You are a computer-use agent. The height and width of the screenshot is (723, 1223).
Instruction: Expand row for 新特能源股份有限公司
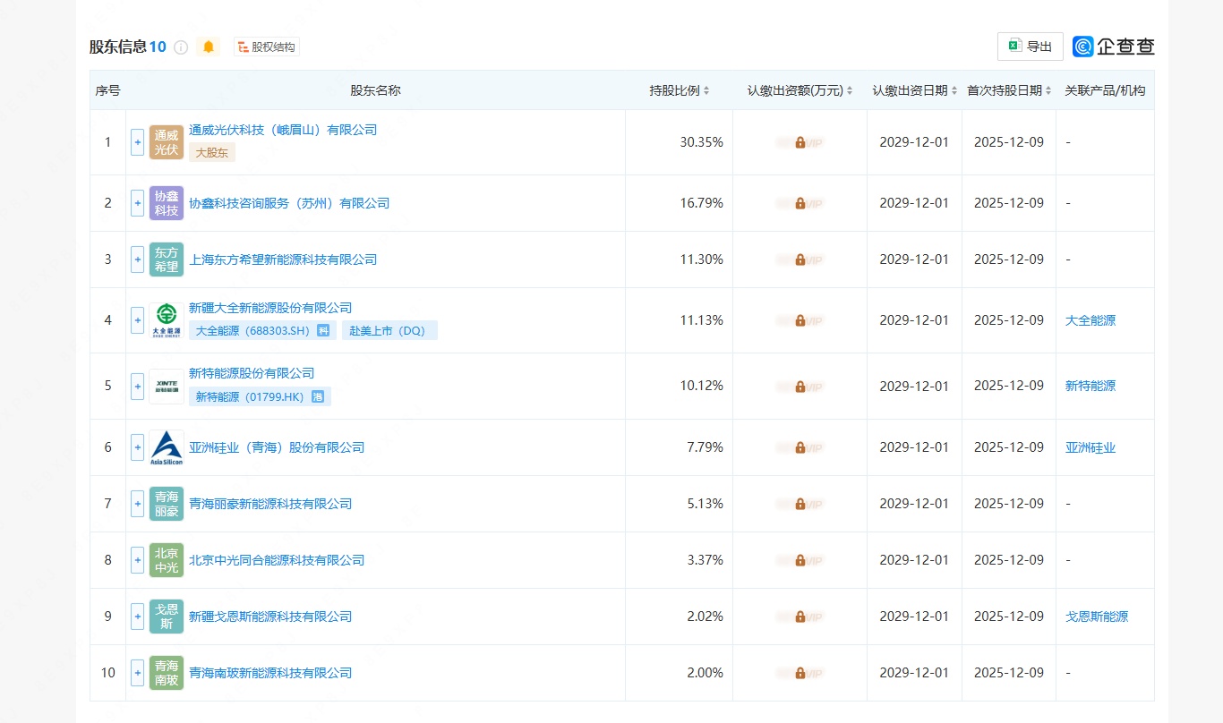(x=137, y=386)
